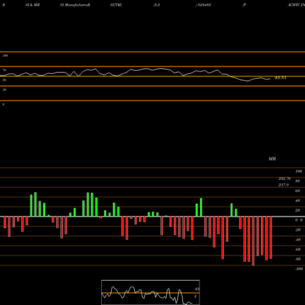
Task: Click the 30 level label on RSI axis
Action: (x=4, y=90)
